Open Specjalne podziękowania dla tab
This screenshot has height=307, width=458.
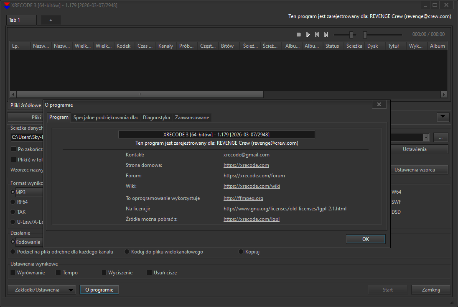pyautogui.click(x=105, y=118)
